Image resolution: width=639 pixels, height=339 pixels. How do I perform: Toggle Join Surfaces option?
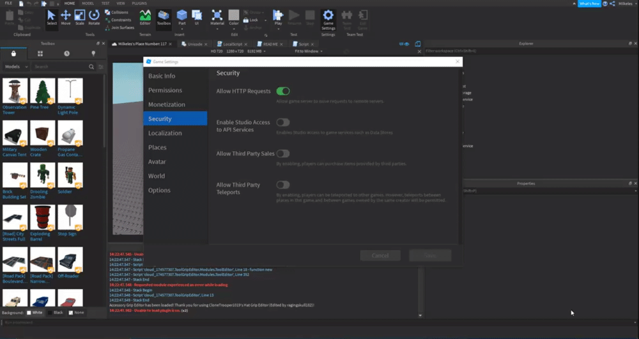click(120, 28)
